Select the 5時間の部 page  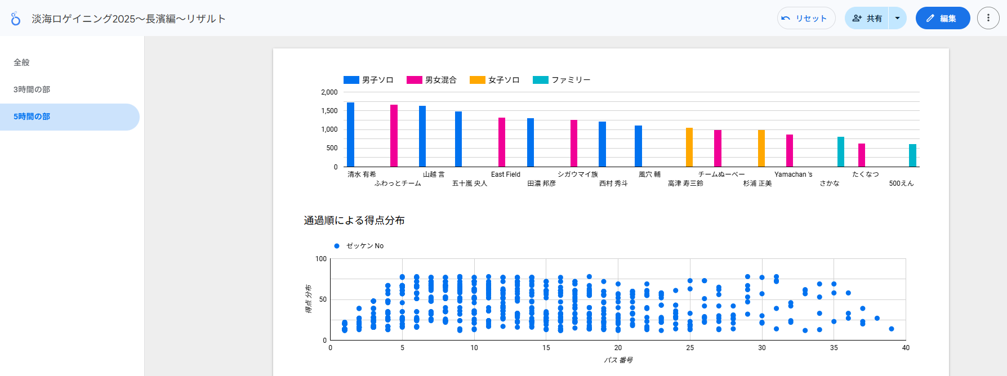pyautogui.click(x=32, y=117)
